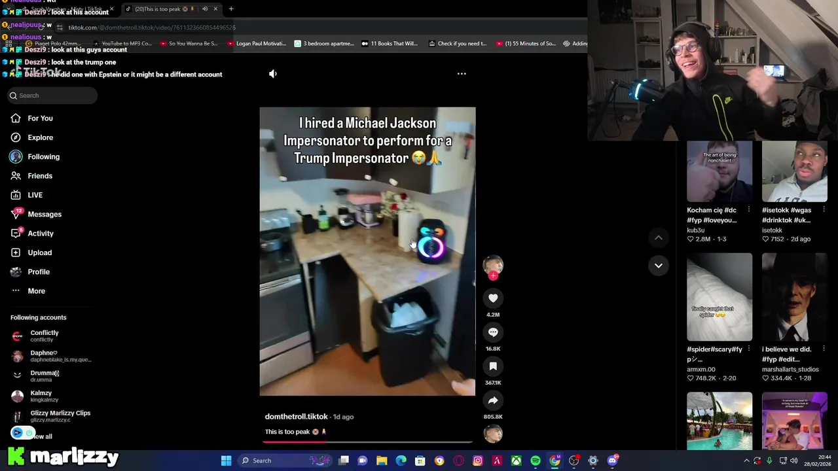Open the Xbox app taskbar icon
The width and height of the screenshot is (838, 471).
pos(517,461)
